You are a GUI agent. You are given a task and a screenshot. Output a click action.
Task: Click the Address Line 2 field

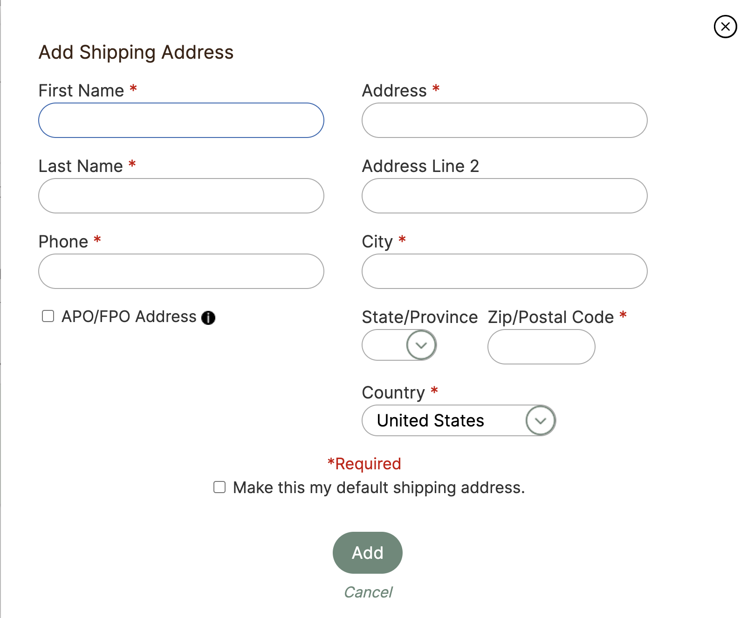pos(505,196)
